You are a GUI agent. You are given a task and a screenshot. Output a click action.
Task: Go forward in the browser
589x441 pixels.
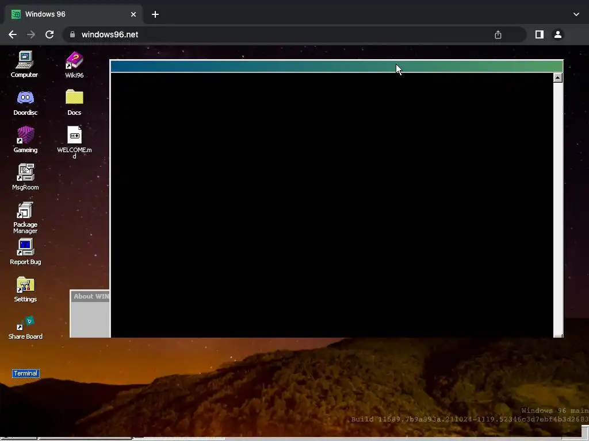pyautogui.click(x=31, y=34)
